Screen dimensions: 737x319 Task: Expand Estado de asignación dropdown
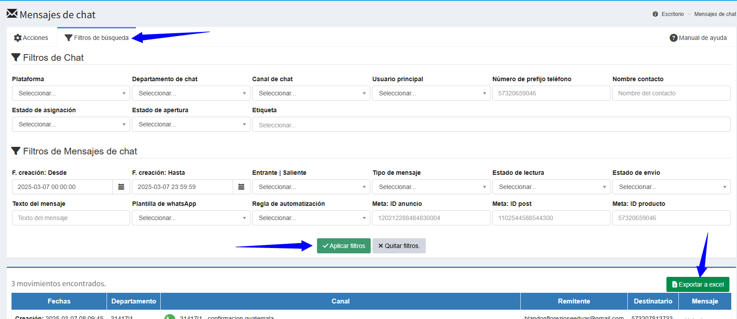(x=71, y=124)
